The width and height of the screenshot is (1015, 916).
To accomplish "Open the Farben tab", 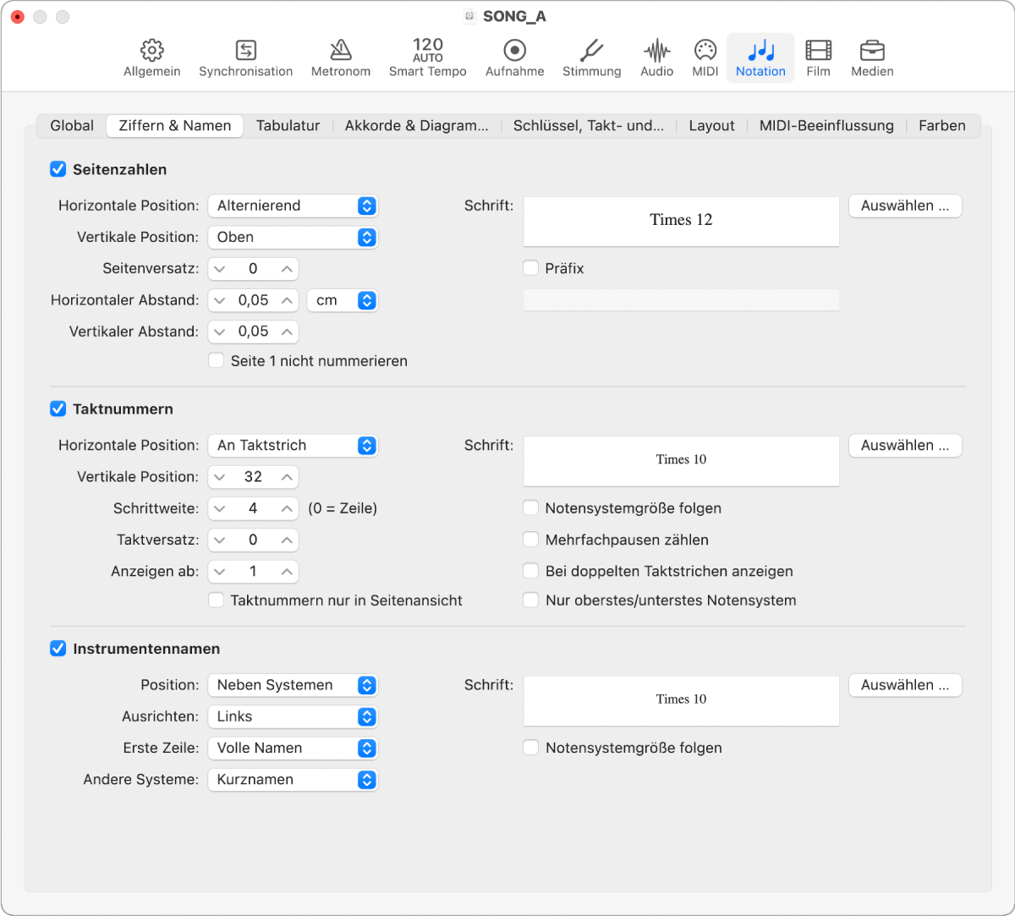I will (941, 125).
